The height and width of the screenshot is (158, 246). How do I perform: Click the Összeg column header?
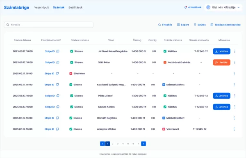click(137, 40)
